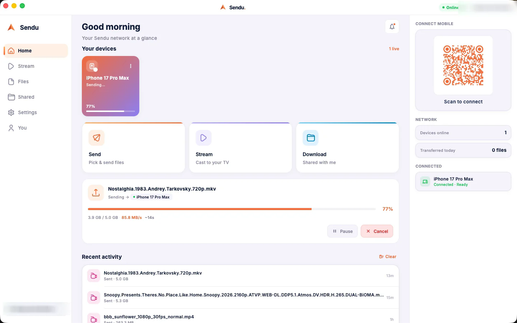Open iPhone 17 Pro Max card options menu

[131, 66]
